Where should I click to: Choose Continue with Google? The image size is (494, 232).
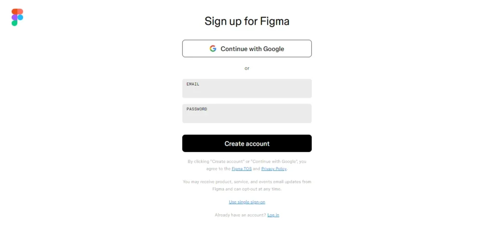[x=247, y=49]
